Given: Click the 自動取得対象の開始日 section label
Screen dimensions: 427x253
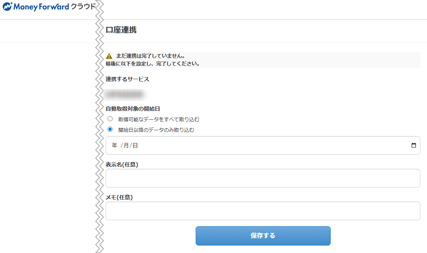Looking at the screenshot, I should (x=133, y=109).
